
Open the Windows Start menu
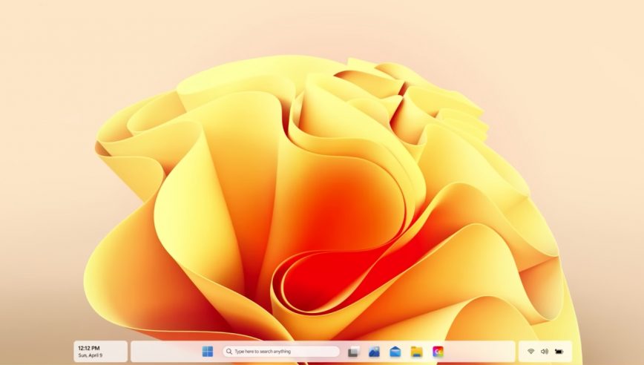208,352
